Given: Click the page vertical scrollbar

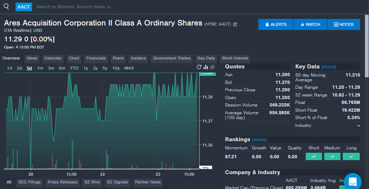Looking at the screenshot, I should [367, 46].
